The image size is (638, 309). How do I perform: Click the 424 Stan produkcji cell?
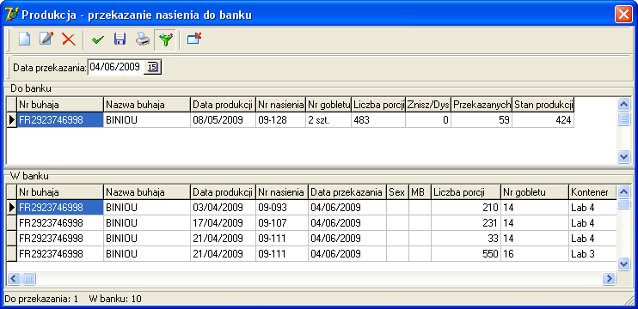point(543,120)
